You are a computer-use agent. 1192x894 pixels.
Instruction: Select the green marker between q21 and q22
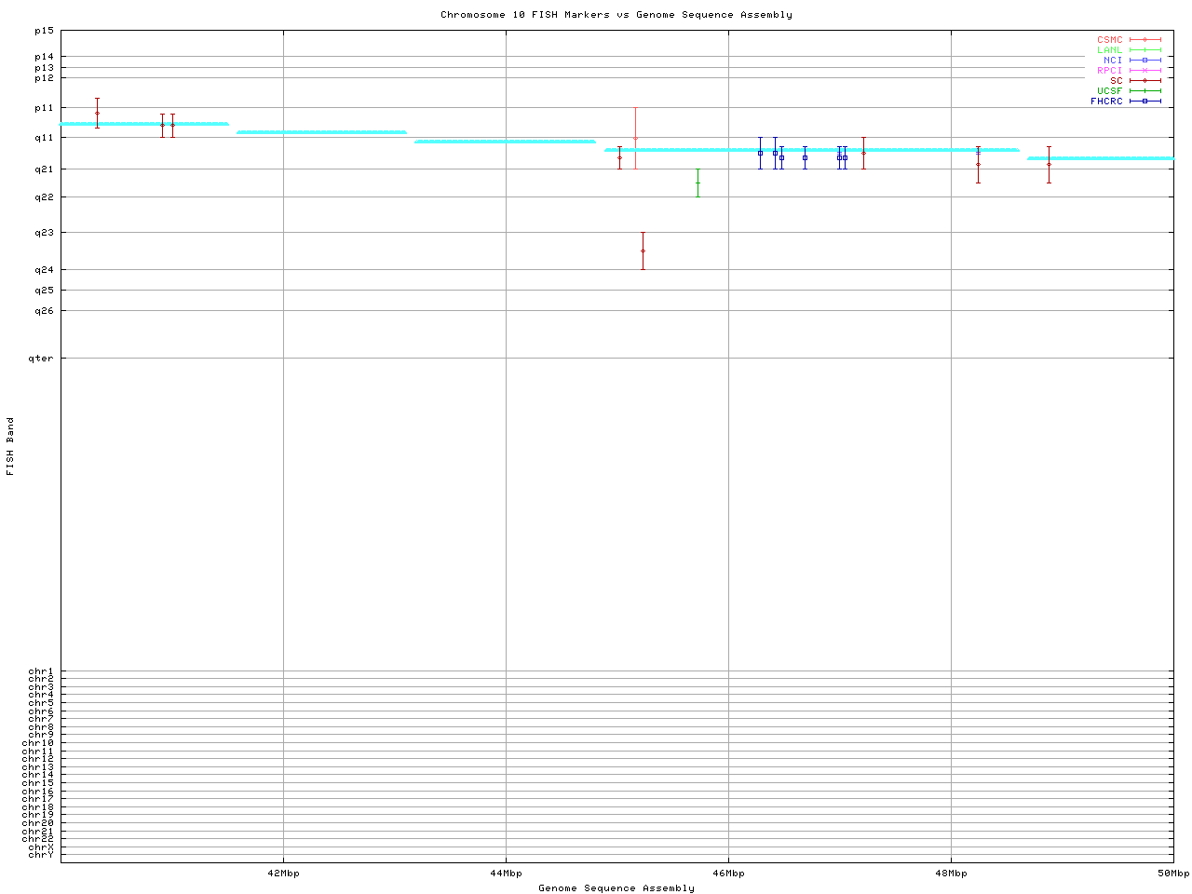tap(698, 183)
